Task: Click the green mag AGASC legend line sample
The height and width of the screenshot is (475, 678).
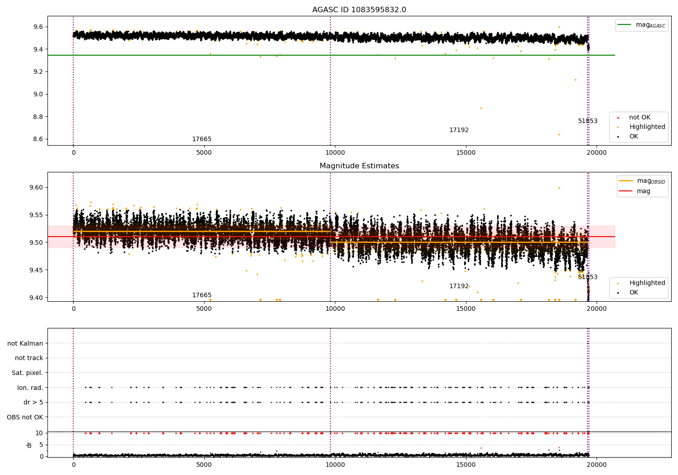Action: pos(625,25)
